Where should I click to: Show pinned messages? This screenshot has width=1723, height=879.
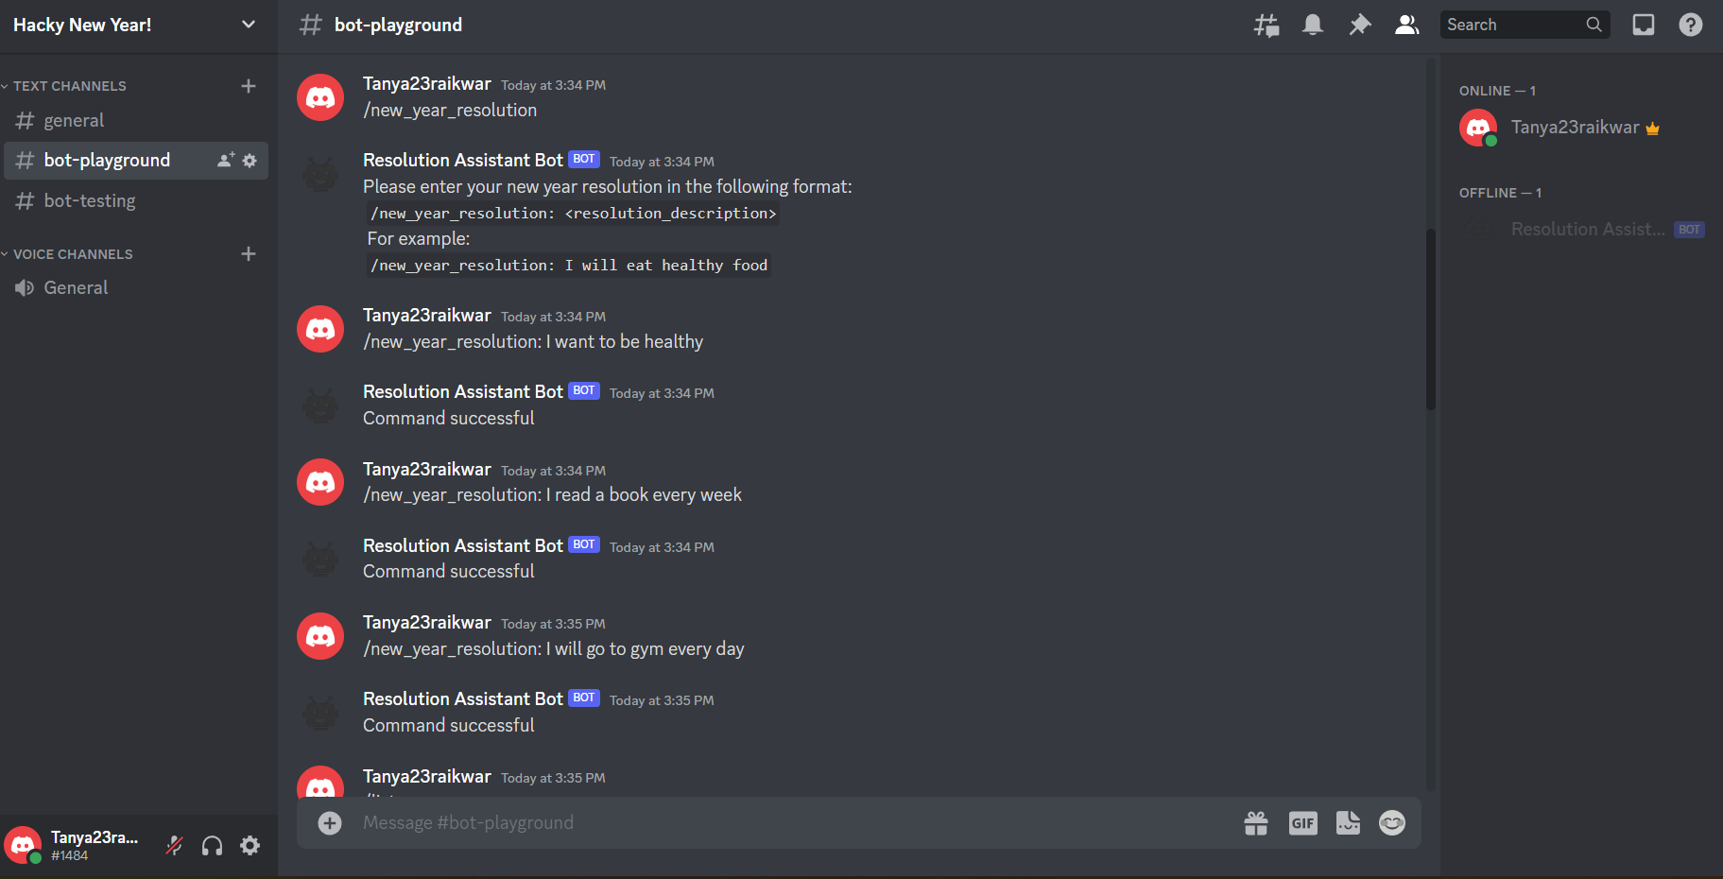(x=1359, y=26)
